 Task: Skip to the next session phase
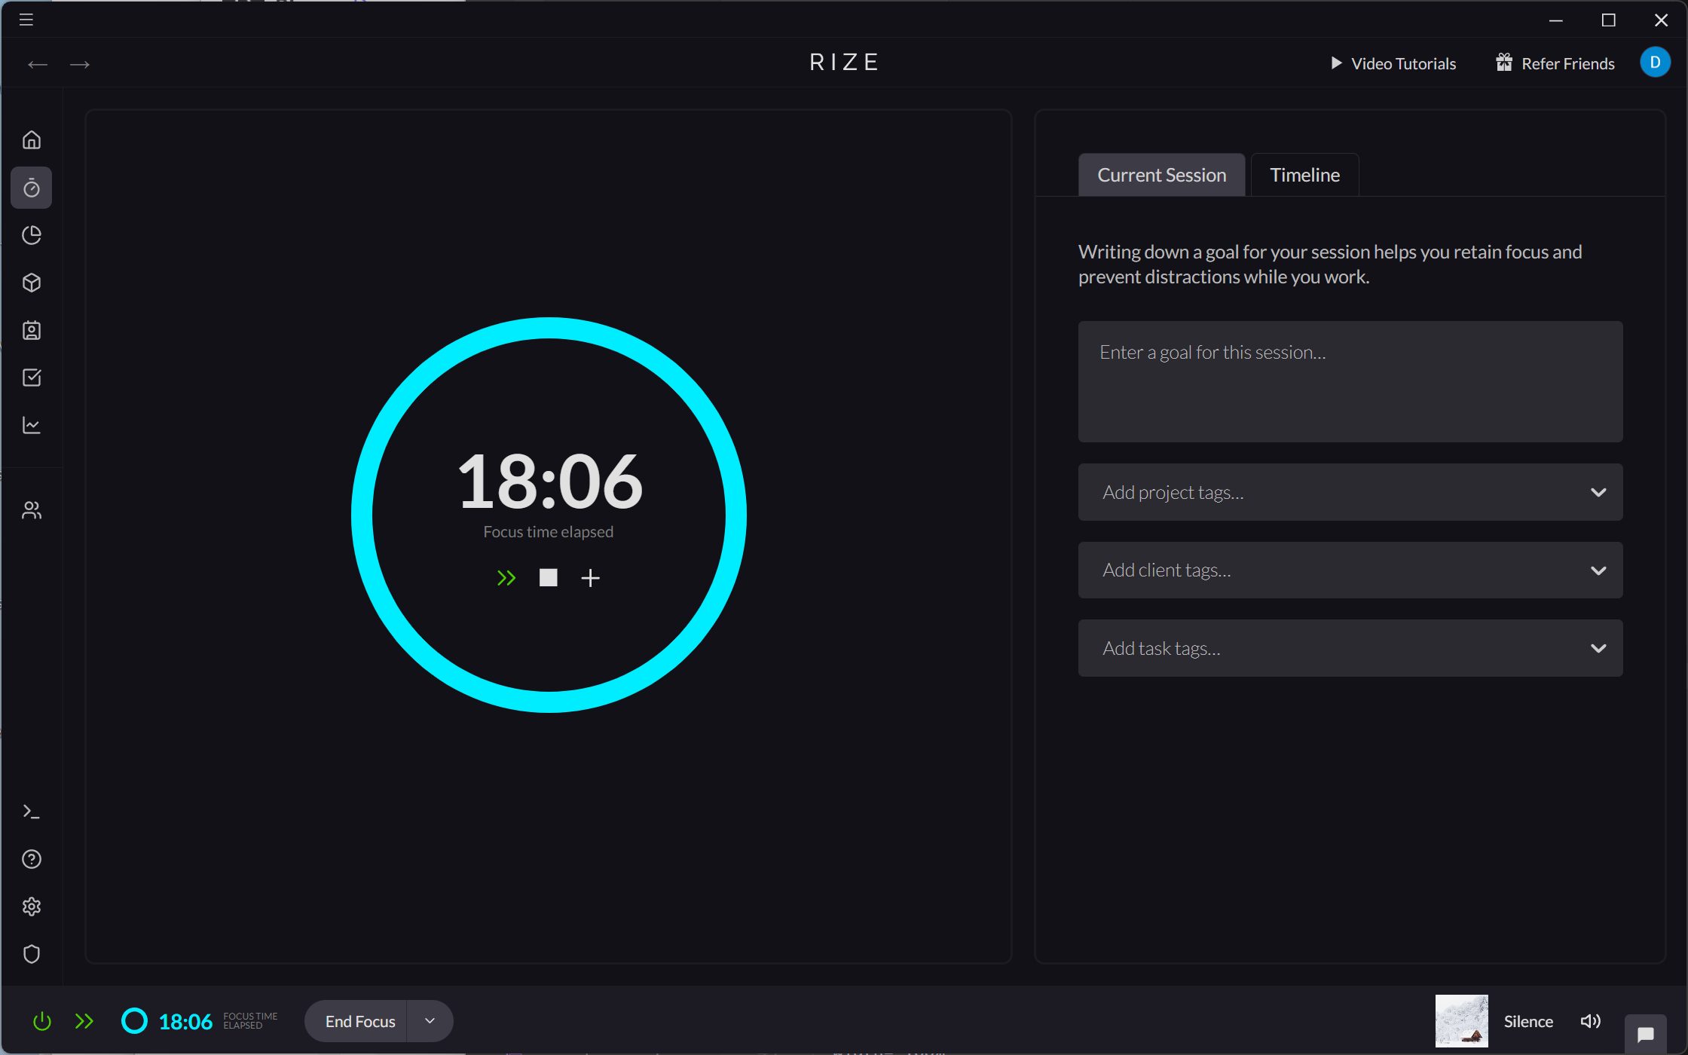[x=506, y=578]
